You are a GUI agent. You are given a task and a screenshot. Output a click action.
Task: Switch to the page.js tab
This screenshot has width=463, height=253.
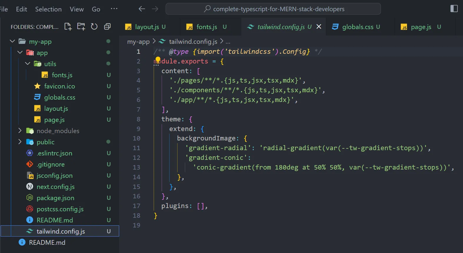(421, 27)
